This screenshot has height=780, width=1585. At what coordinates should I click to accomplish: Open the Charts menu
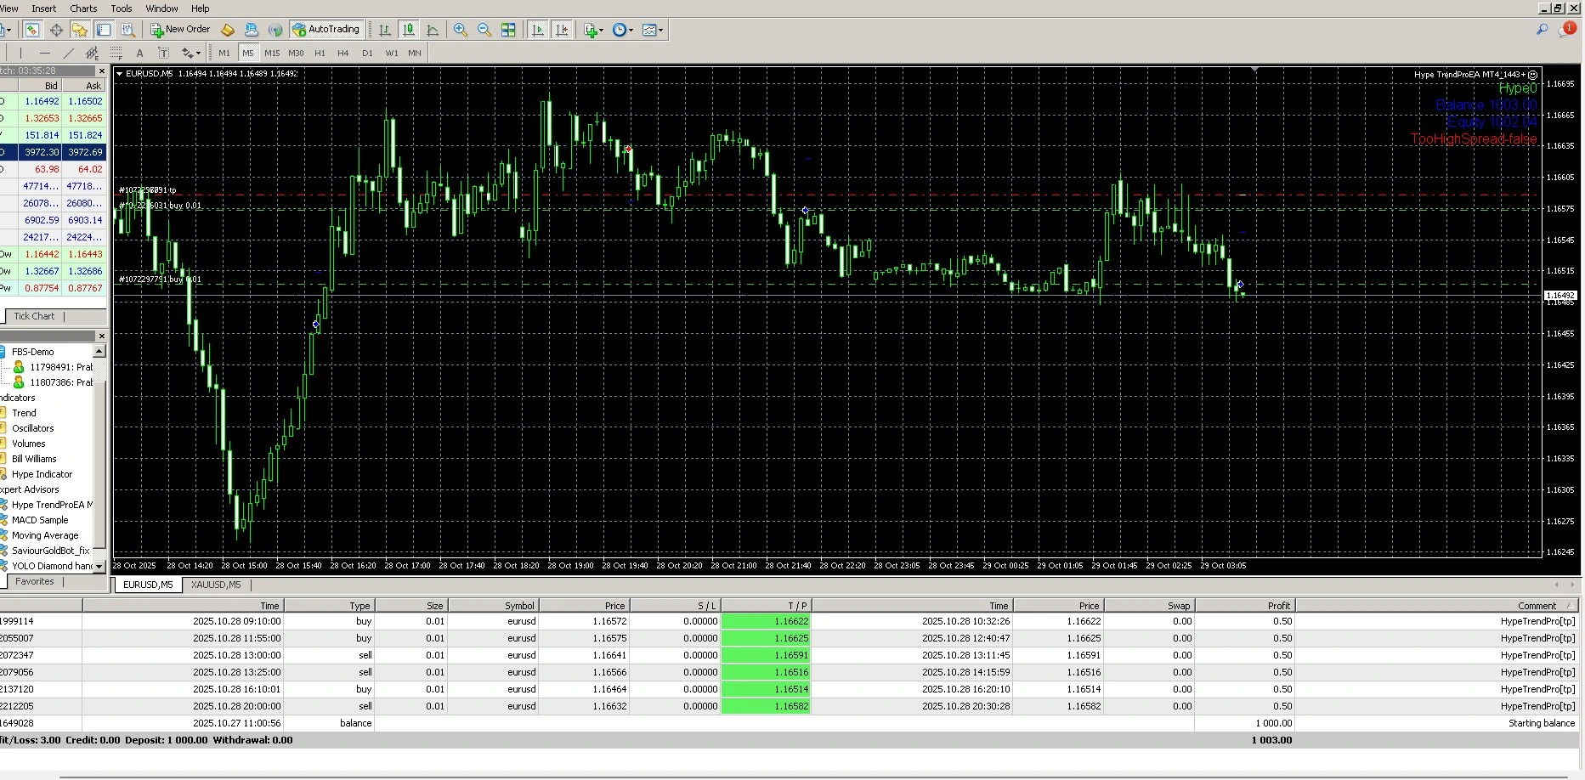(x=83, y=8)
